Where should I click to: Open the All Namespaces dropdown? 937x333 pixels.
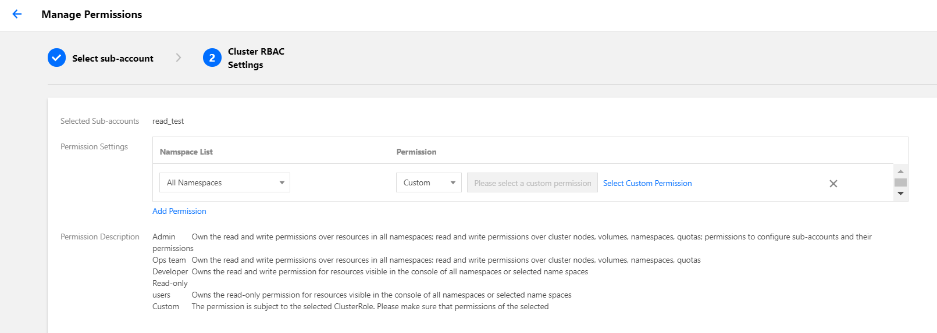225,182
